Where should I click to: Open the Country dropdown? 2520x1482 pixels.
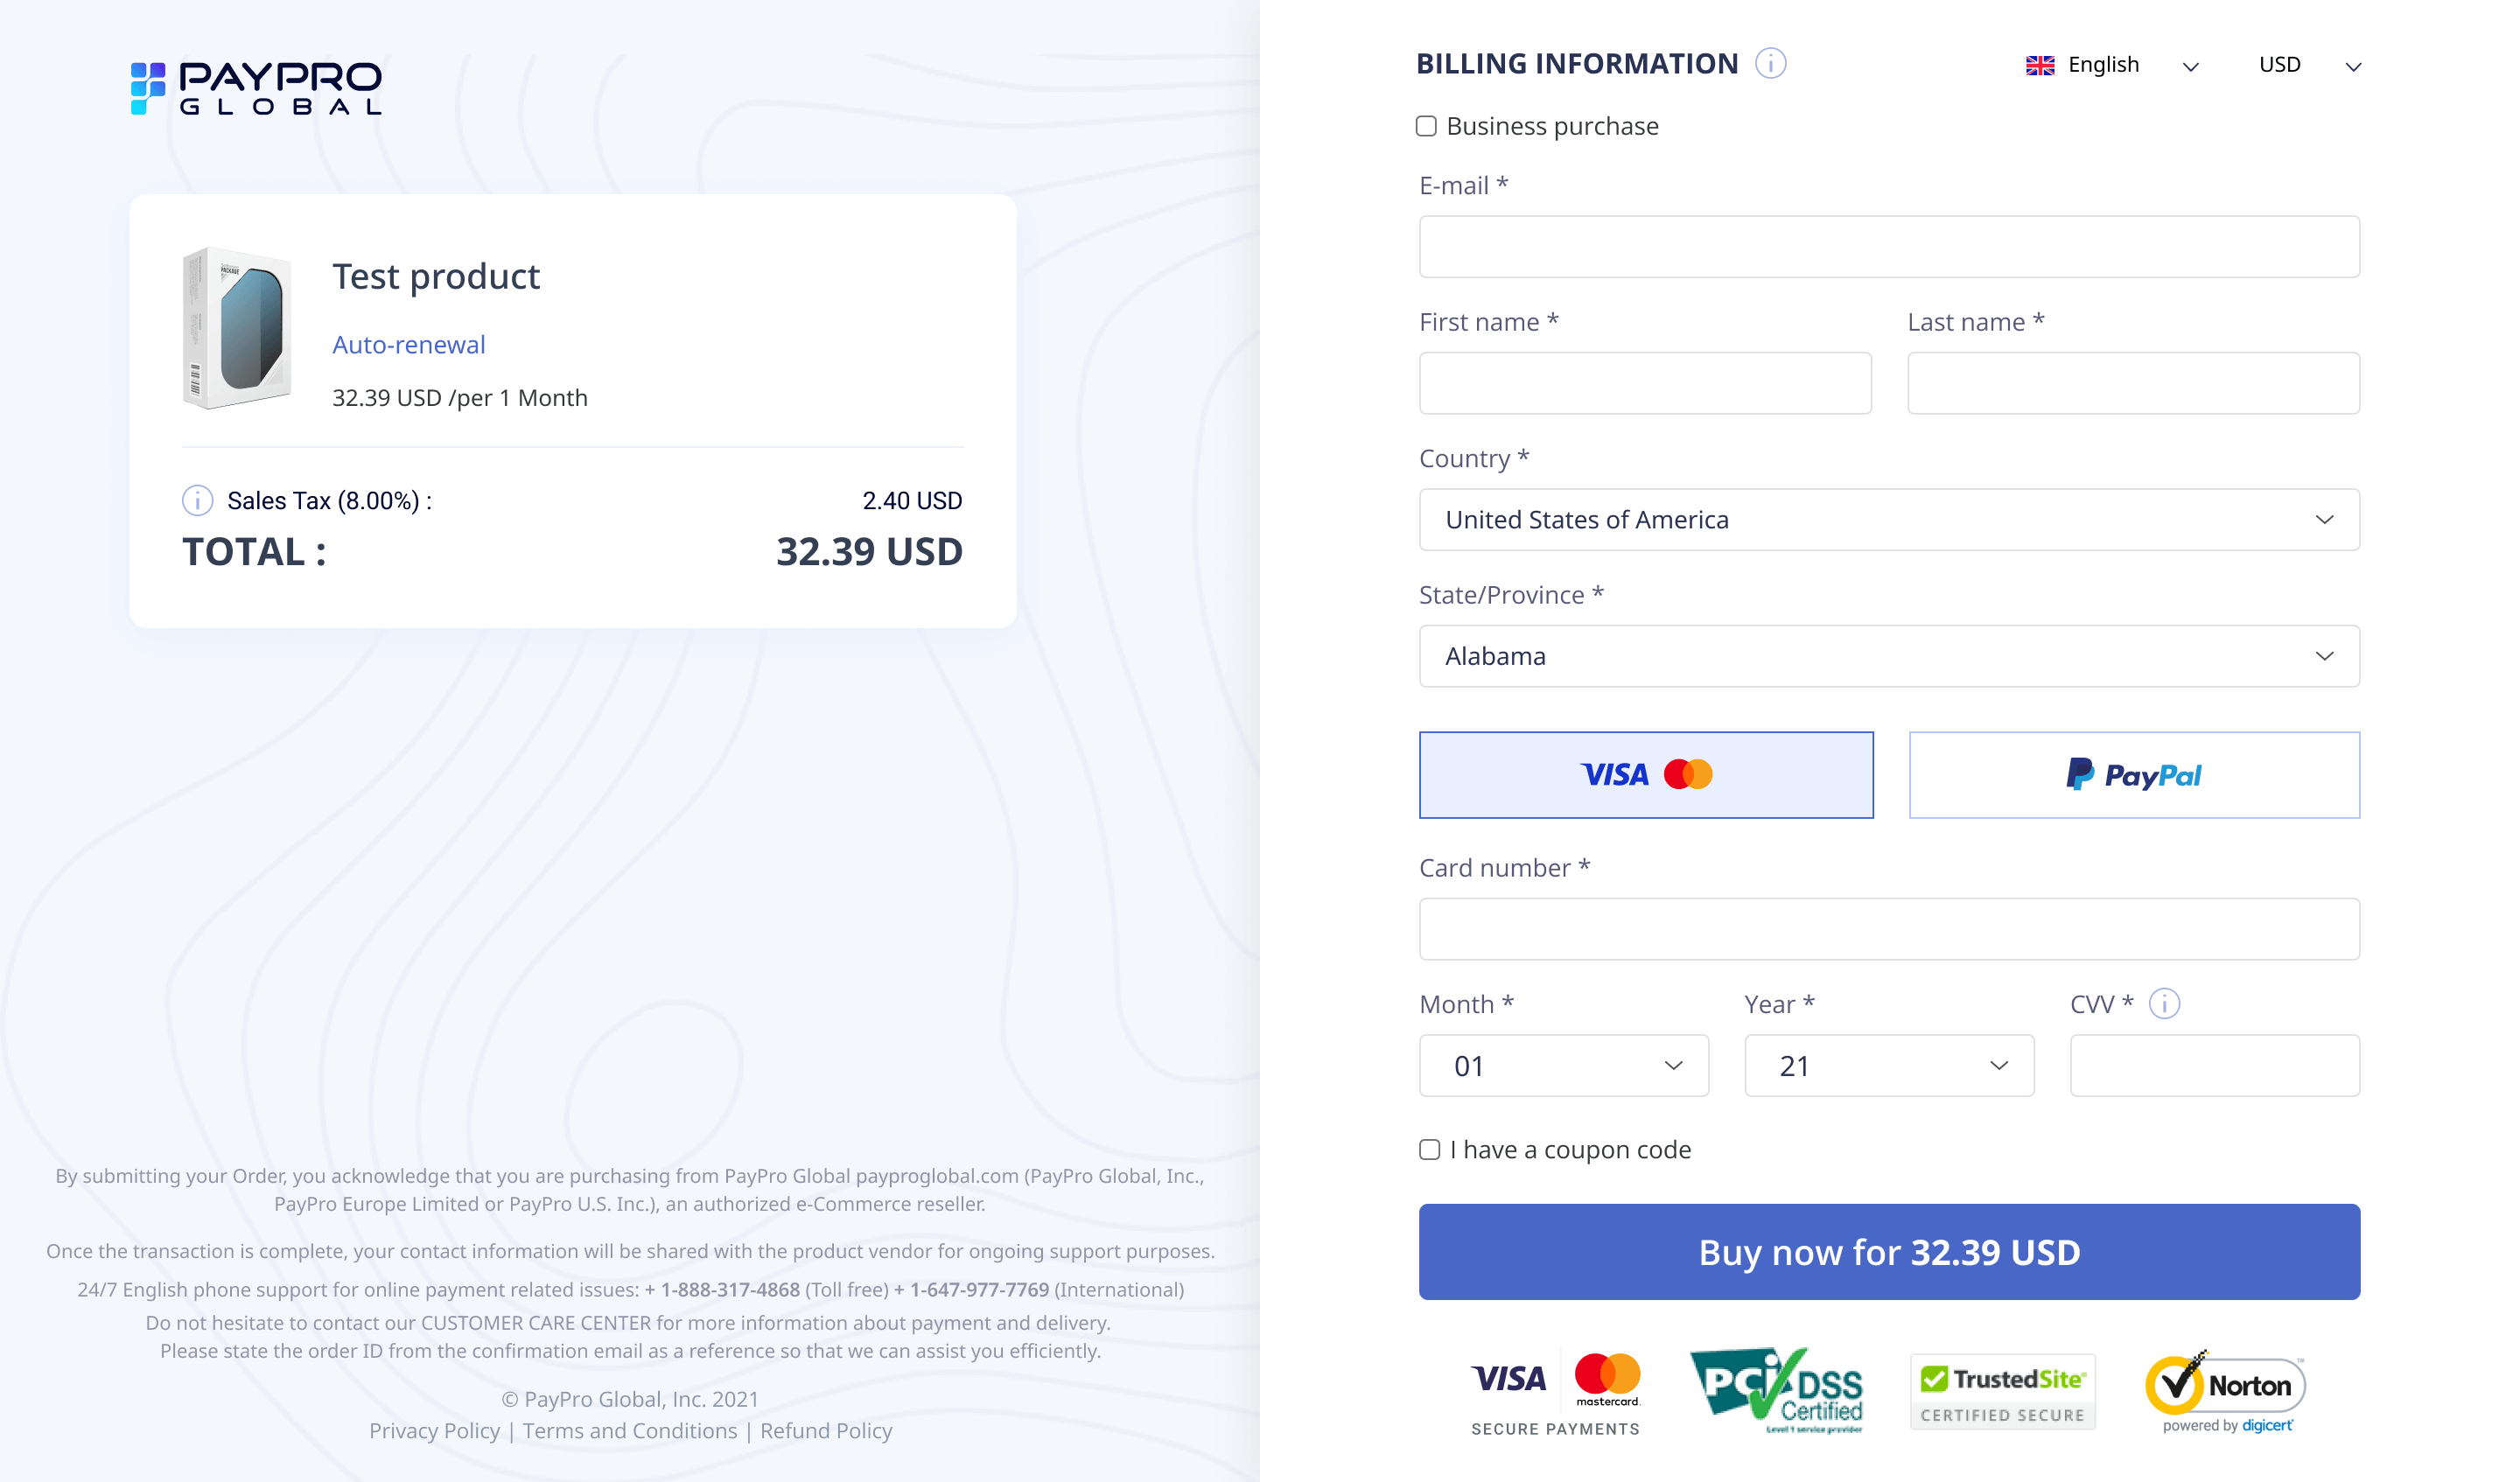coord(1888,520)
